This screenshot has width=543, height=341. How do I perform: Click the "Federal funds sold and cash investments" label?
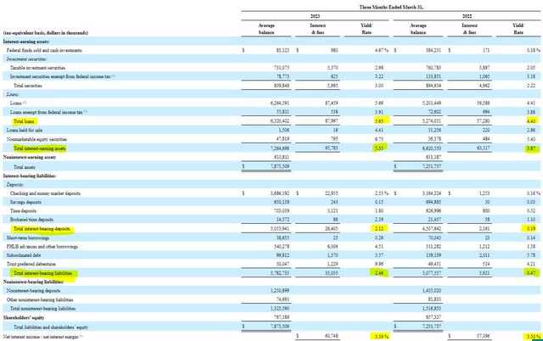[44, 51]
